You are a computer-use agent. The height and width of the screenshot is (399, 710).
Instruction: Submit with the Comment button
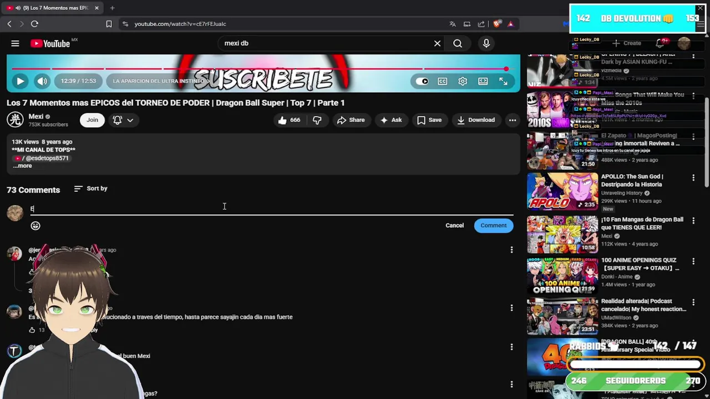click(x=493, y=226)
